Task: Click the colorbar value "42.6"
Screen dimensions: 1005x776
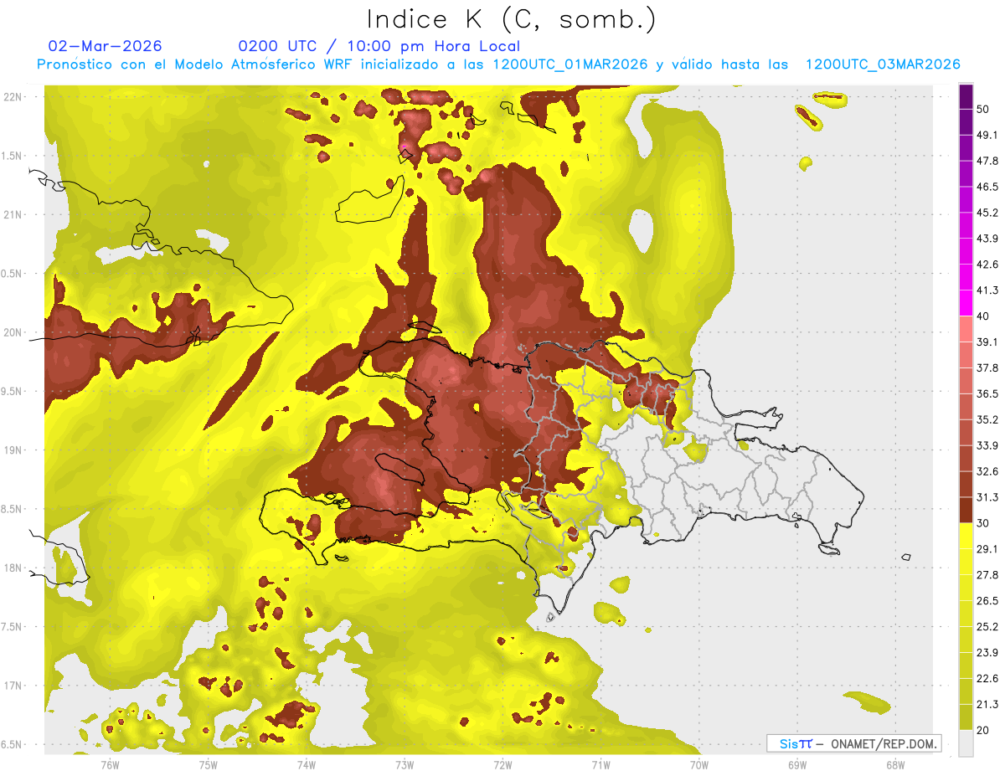Action: 988,265
